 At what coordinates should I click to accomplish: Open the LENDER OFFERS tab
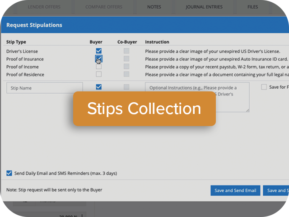coord(44,7)
